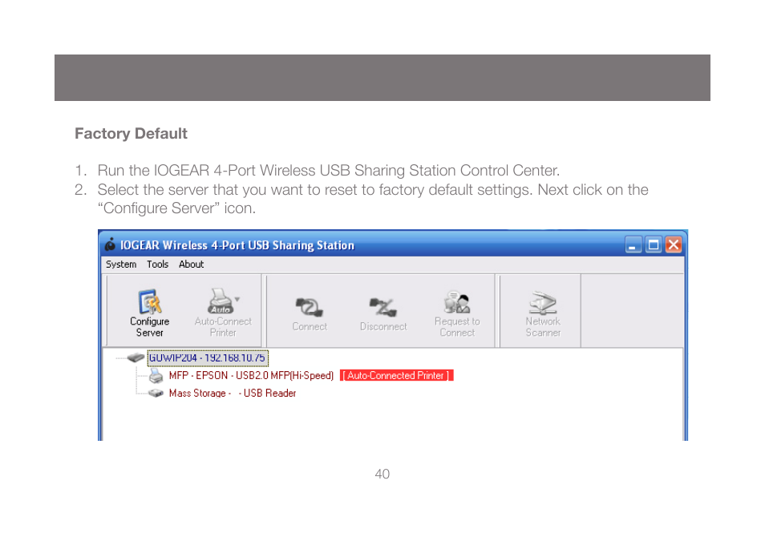Open the Tools menu
Image resolution: width=765 pixels, height=533 pixels.
[158, 264]
